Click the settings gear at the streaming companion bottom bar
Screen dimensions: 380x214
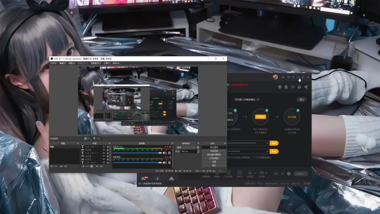(x=289, y=174)
